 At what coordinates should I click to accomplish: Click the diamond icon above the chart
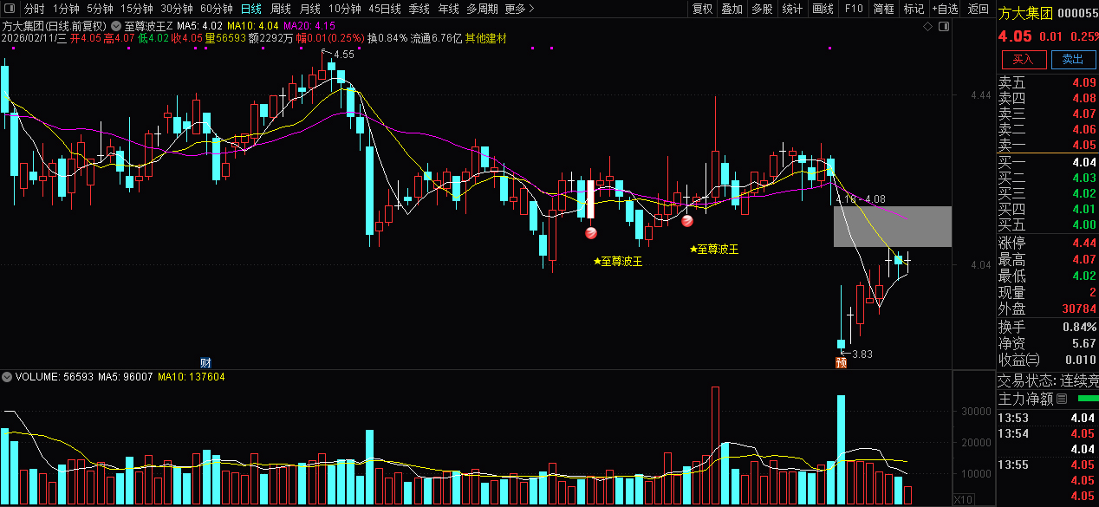pos(927,28)
